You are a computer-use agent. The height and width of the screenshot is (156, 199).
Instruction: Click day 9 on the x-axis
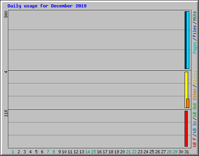click(59, 152)
